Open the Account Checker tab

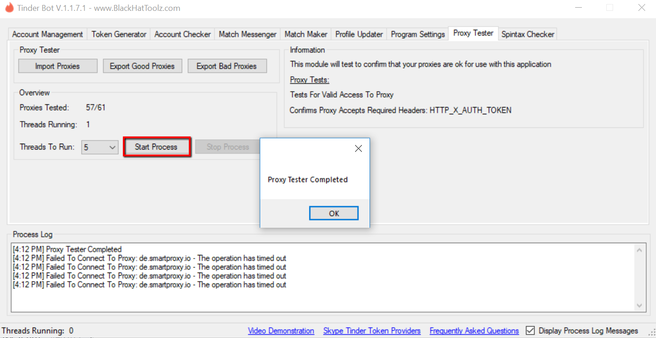tap(183, 34)
